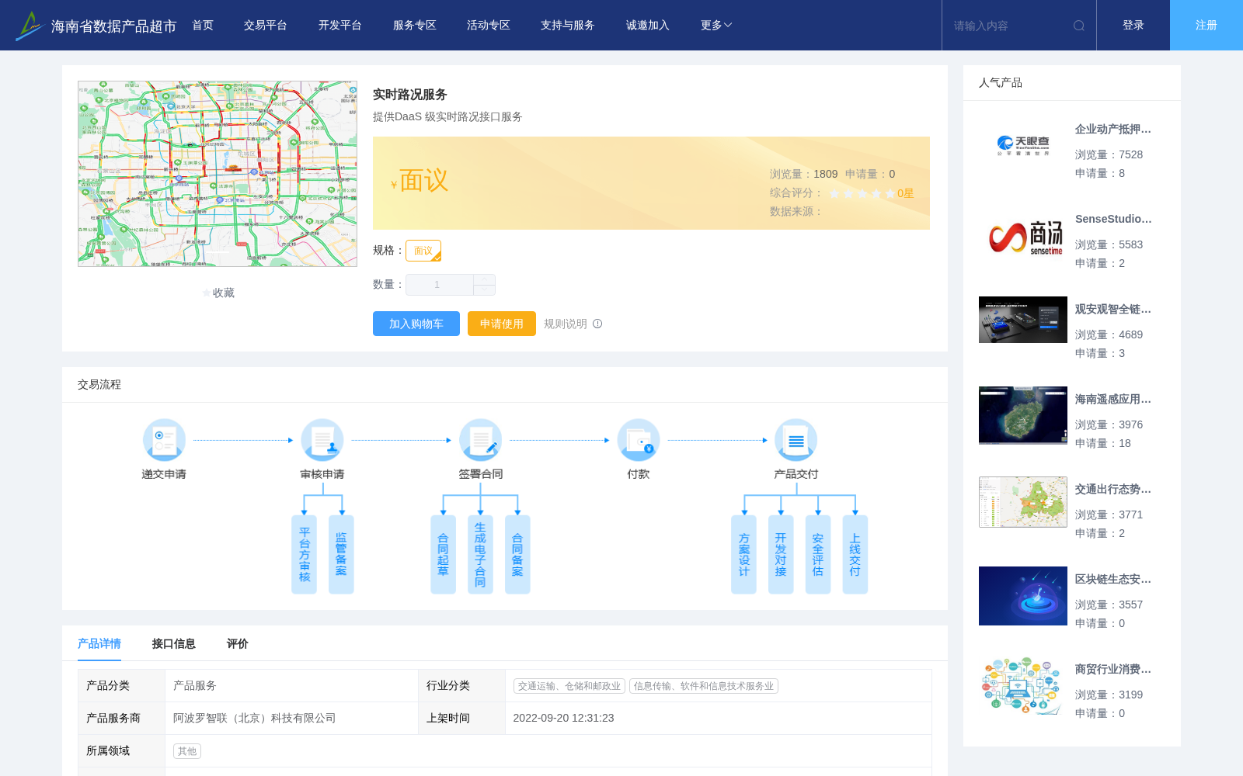Switch to the 产品详情 tab
The width and height of the screenshot is (1243, 776).
pos(99,643)
